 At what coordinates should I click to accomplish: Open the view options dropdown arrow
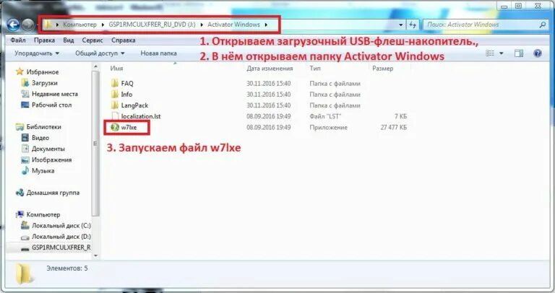[502, 53]
